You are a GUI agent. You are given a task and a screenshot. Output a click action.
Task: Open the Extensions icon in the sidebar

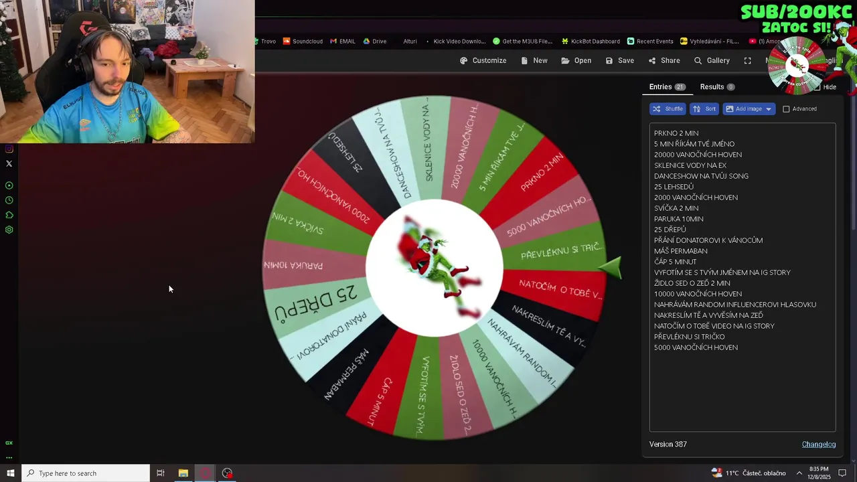[x=9, y=215]
